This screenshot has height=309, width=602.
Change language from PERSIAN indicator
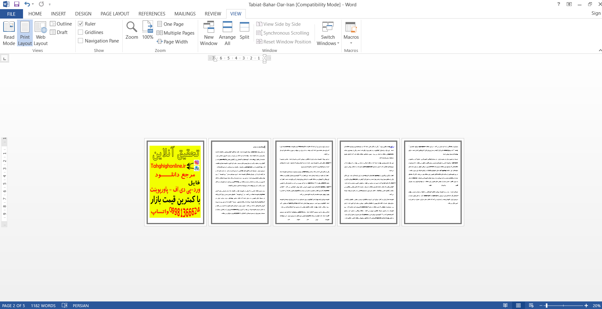[80, 306]
